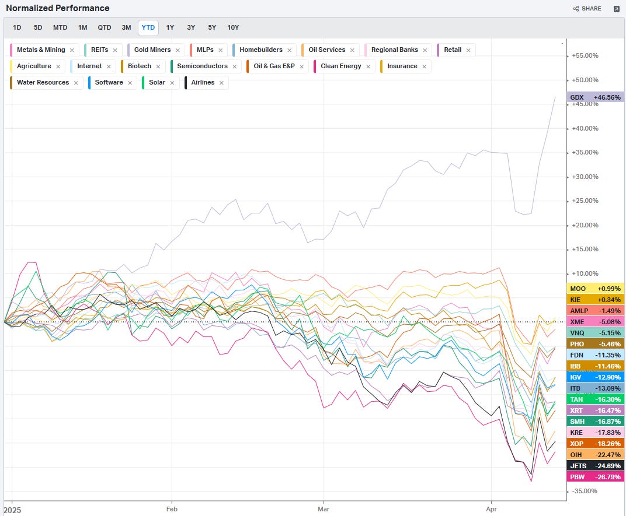Choose the 3M range tab

tap(127, 27)
